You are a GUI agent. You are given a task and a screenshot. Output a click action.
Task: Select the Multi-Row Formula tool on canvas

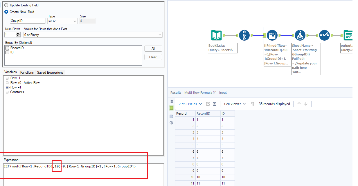click(x=272, y=34)
